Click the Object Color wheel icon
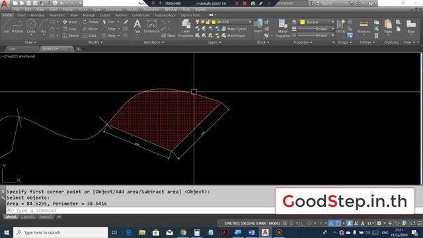 pos(293,22)
